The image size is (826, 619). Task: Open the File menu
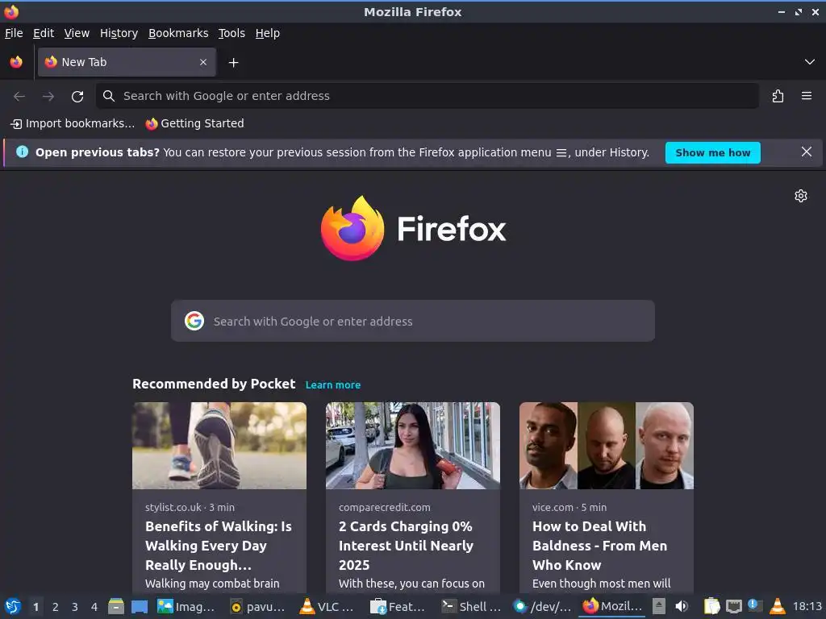point(14,33)
